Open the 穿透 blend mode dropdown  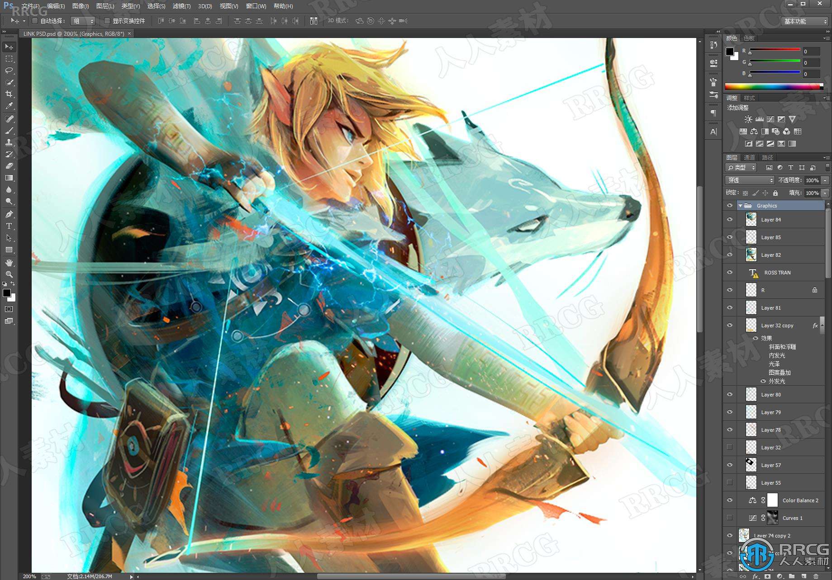(750, 180)
